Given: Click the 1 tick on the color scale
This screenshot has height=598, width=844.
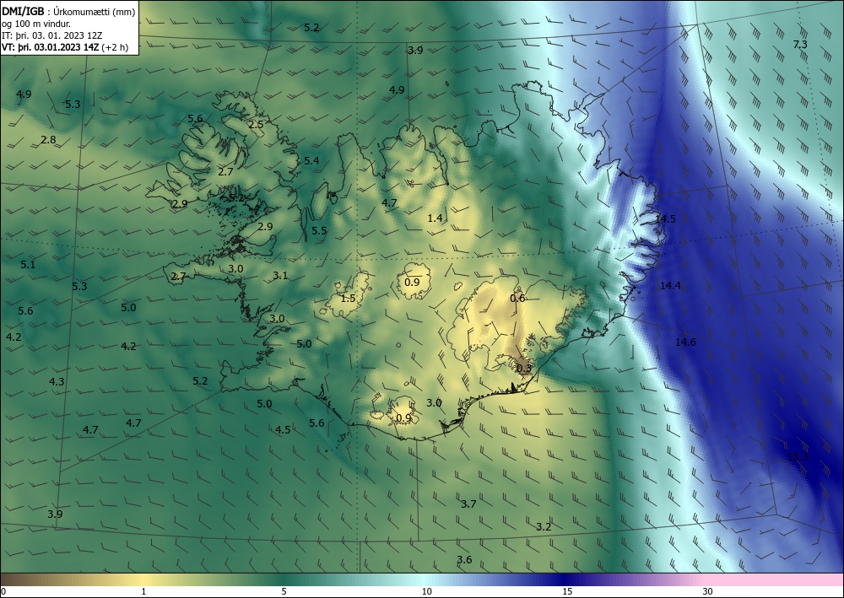Looking at the screenshot, I should [143, 591].
